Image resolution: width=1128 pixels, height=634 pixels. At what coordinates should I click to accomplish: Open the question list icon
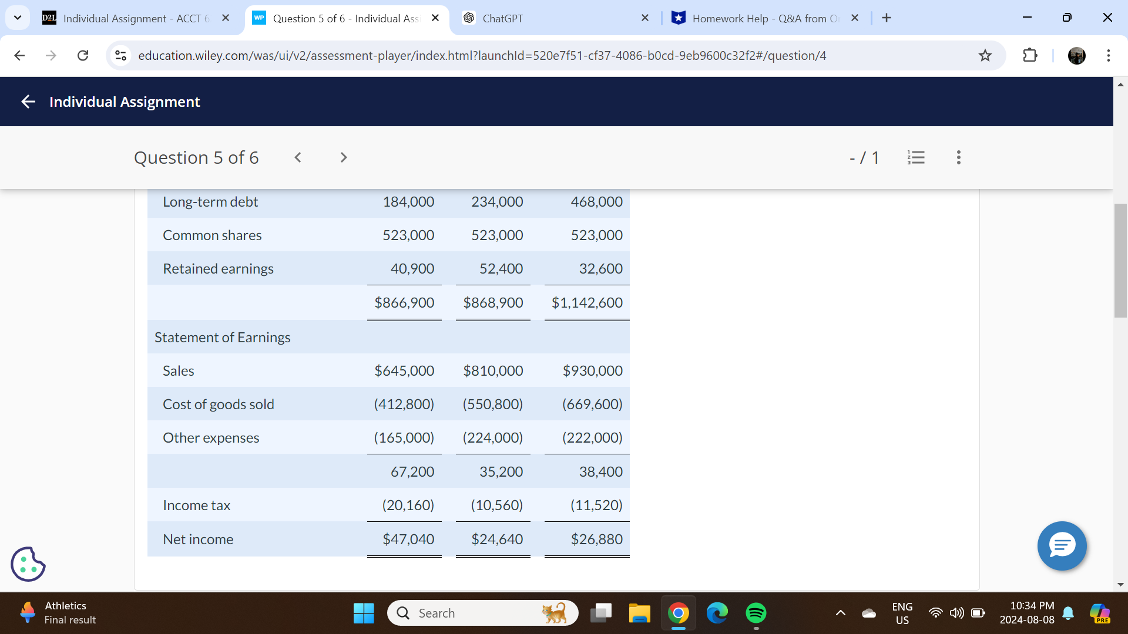coord(916,157)
